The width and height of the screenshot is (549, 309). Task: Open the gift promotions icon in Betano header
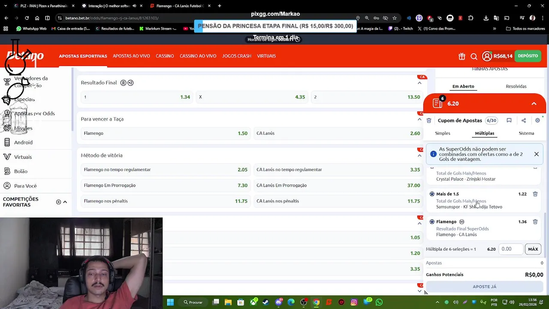click(462, 56)
